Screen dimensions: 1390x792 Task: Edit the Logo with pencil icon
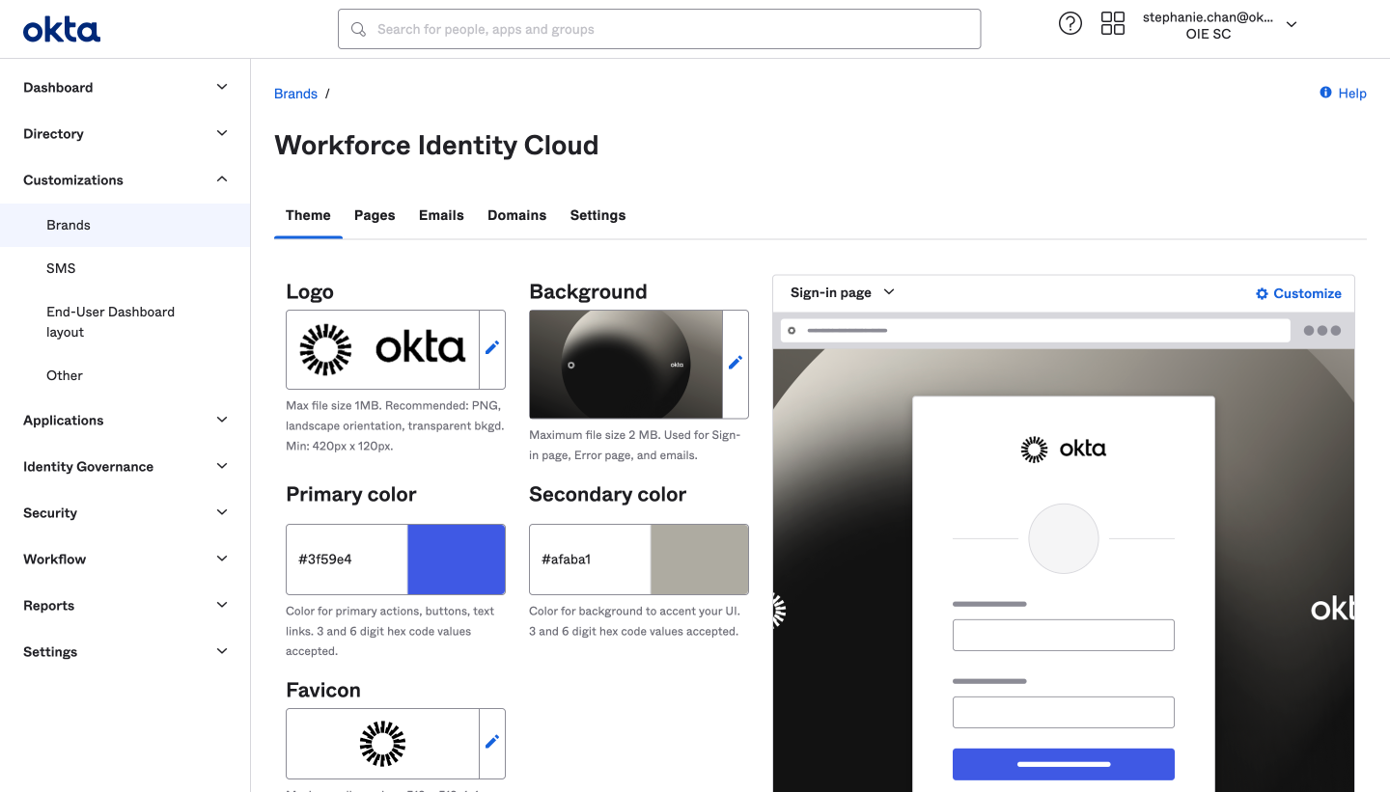point(492,348)
